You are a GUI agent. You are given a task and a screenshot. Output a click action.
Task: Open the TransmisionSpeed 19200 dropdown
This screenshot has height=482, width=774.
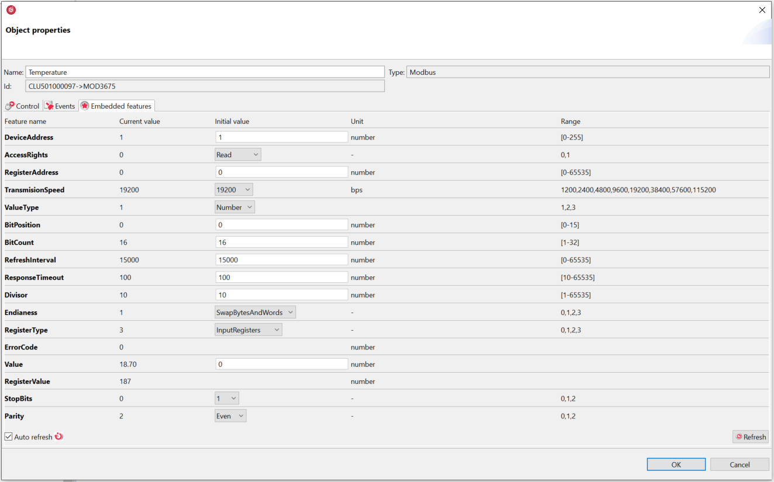tap(234, 190)
